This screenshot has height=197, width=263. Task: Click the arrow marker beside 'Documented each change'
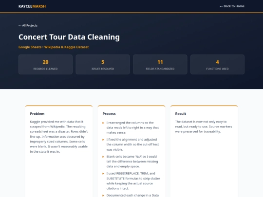coord(103,196)
